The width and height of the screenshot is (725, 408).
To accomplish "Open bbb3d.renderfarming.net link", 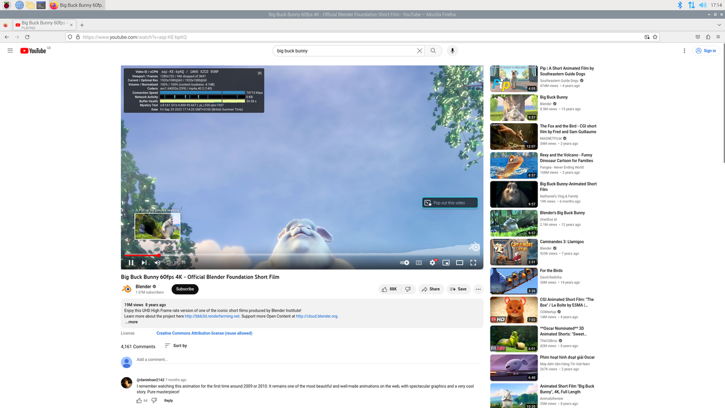I will pos(212,316).
